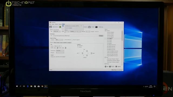Click the Browse destination button
Screen dimensions: 173x97
tap(101, 36)
